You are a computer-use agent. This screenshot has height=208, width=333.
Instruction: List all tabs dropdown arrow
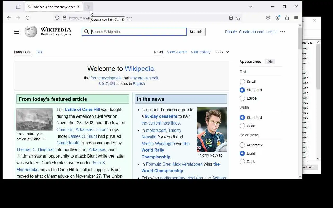click(x=251, y=7)
